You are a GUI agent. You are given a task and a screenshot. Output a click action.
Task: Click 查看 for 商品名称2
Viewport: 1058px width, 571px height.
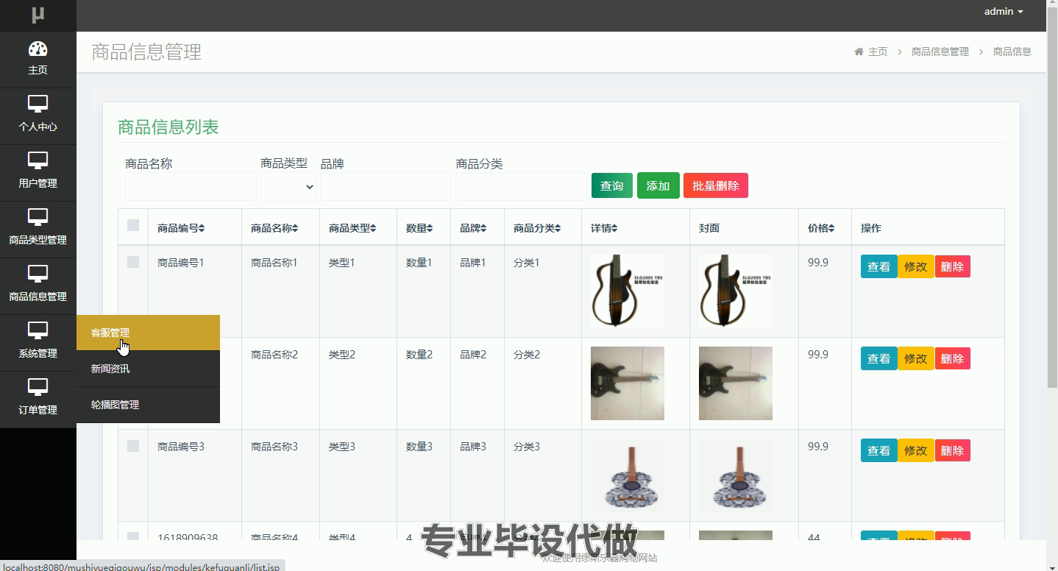coord(879,358)
